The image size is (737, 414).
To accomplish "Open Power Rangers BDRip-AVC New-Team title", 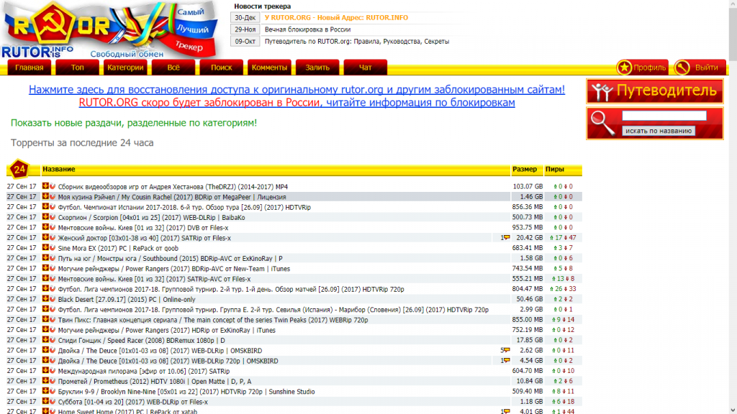I will pyautogui.click(x=174, y=269).
